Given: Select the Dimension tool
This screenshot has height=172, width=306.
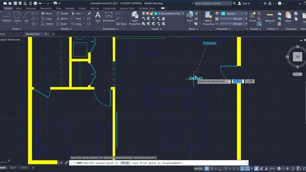Looking at the screenshot, I should pyautogui.click(x=109, y=17).
